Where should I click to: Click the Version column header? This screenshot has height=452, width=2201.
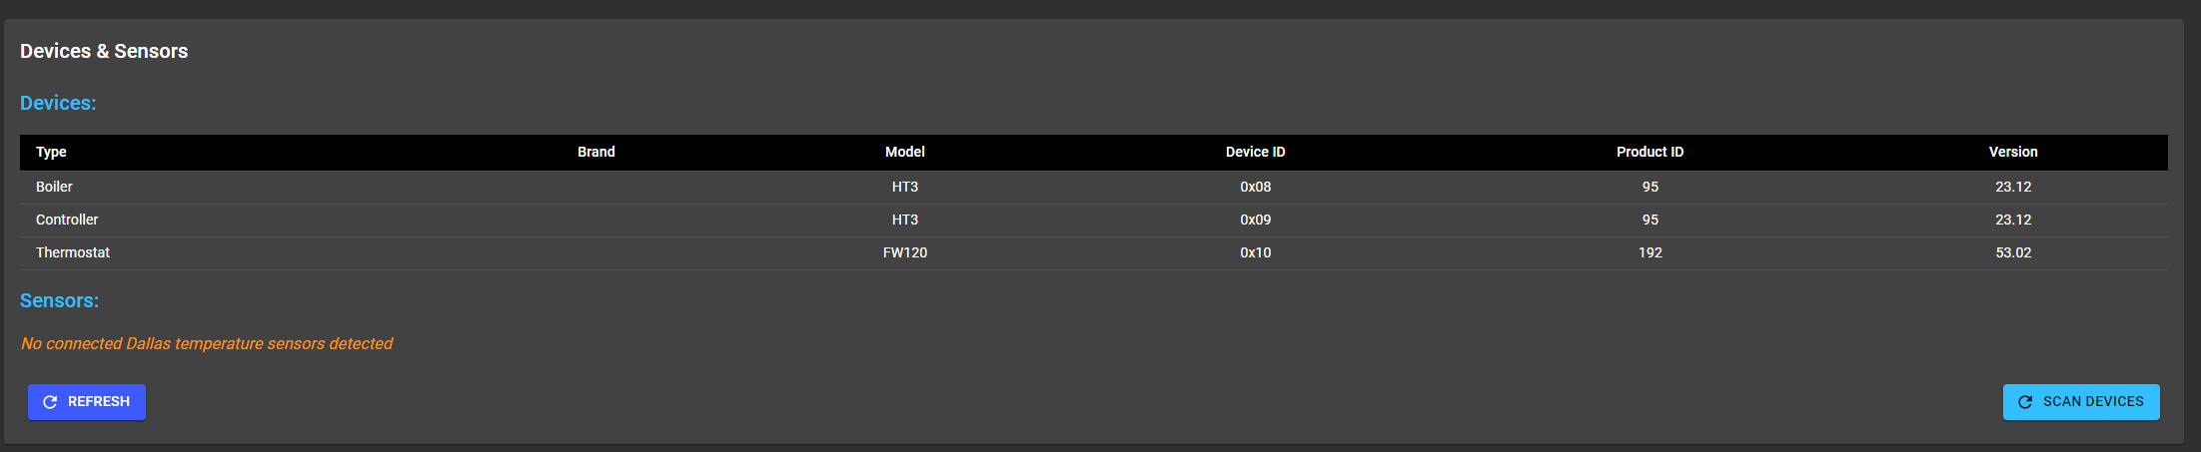tap(2013, 152)
